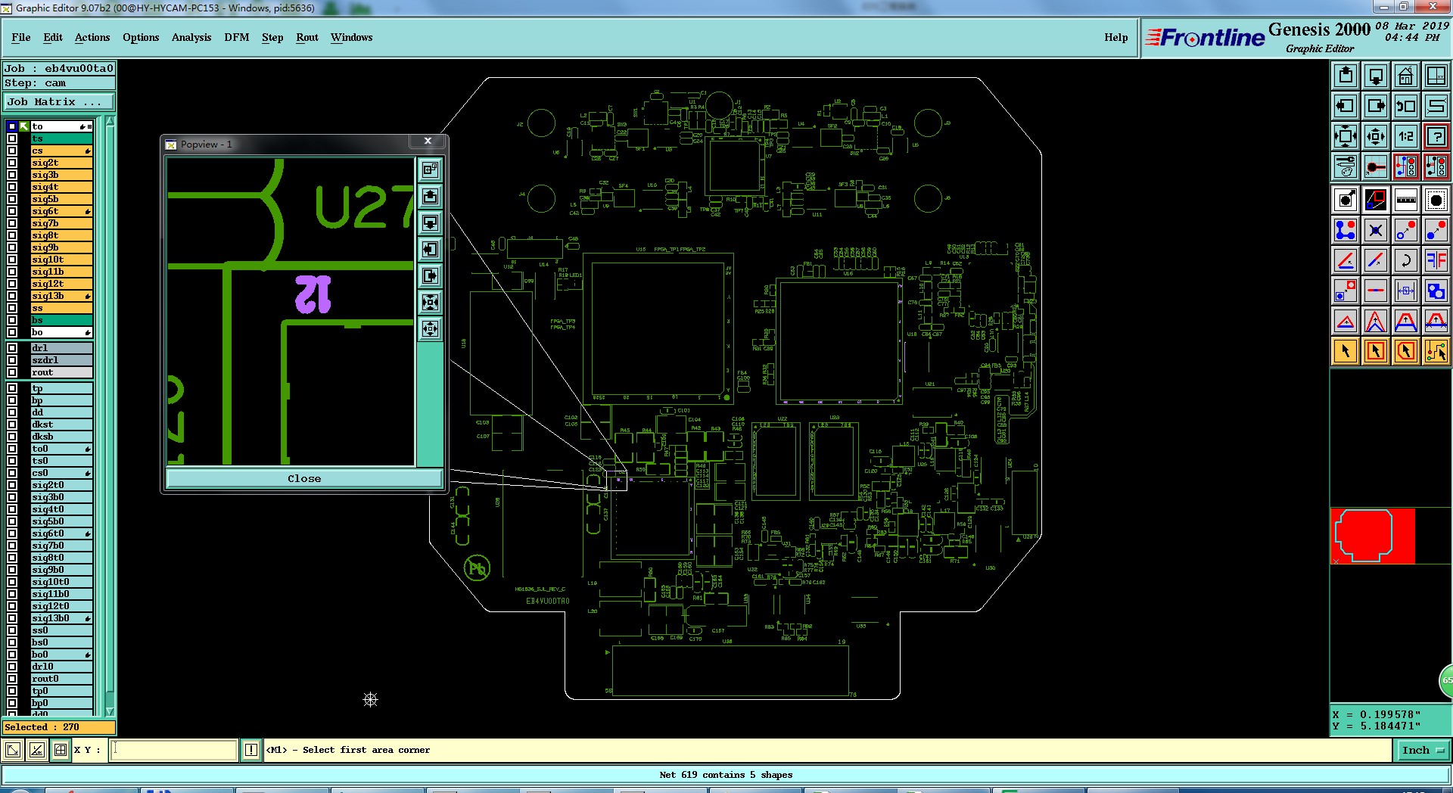This screenshot has width=1453, height=793.
Task: Select the dkst layer row
Action: tap(61, 424)
